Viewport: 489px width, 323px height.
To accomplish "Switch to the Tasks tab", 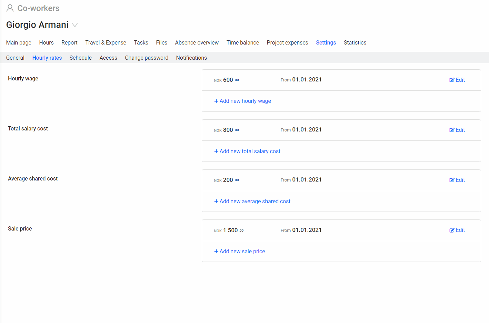I will [141, 42].
